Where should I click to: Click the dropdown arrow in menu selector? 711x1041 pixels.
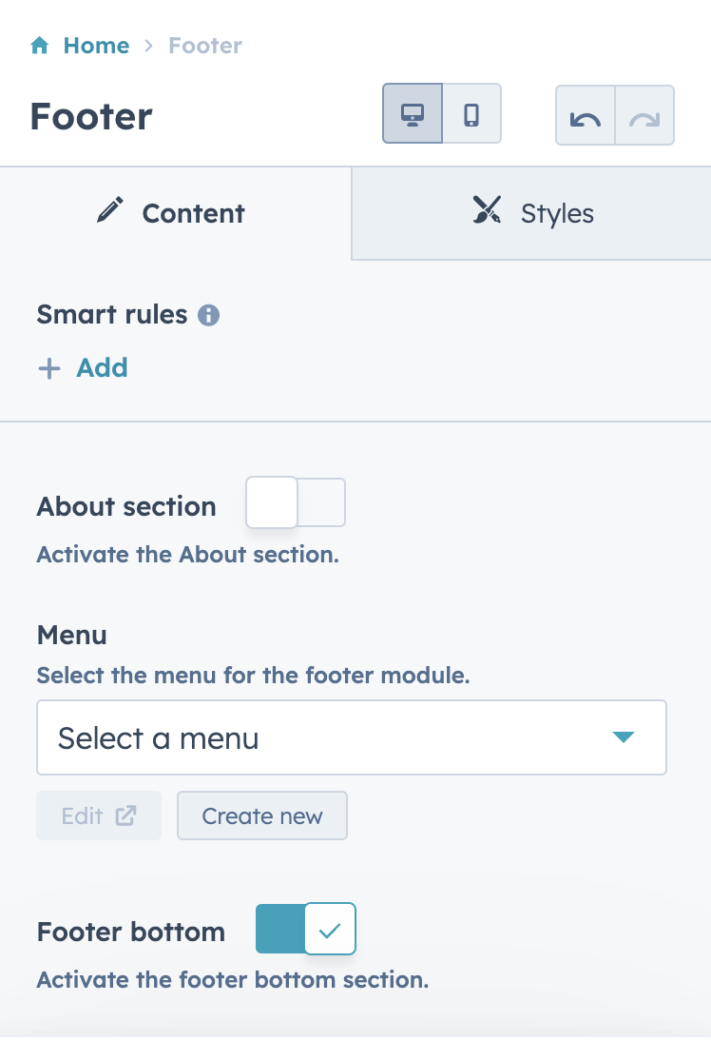tap(624, 737)
